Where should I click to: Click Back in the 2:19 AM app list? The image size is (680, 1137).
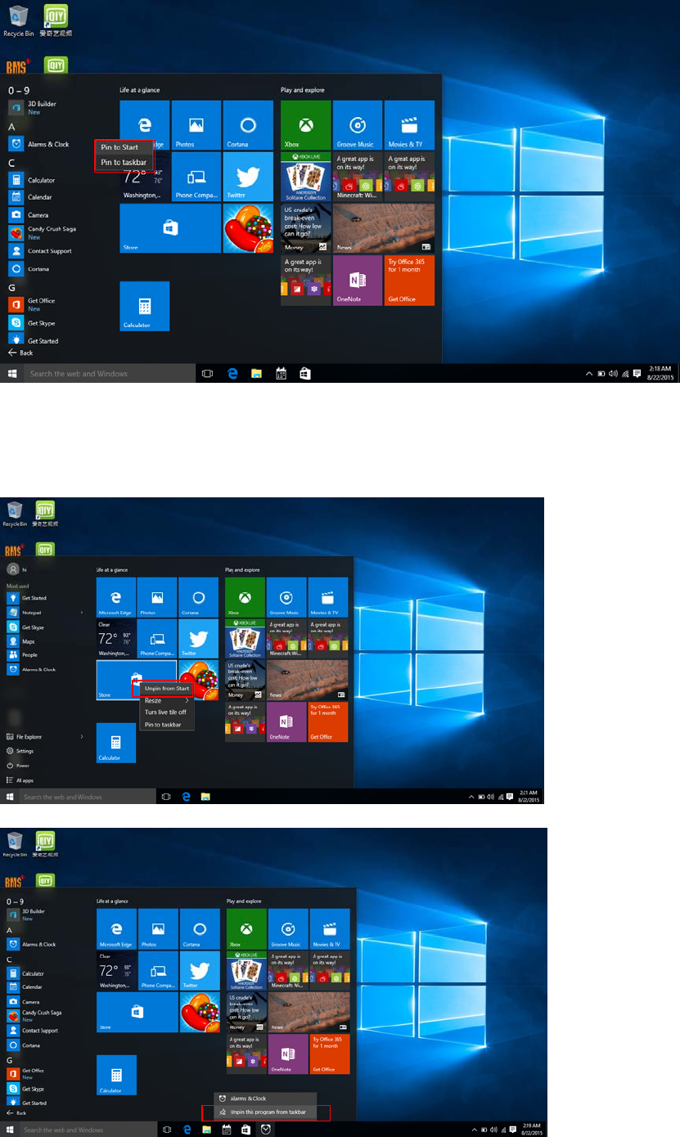point(16,1113)
